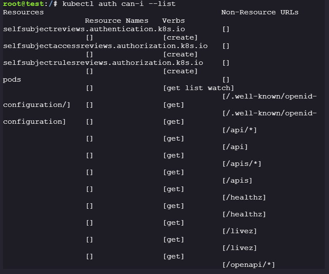The image size is (329, 274).
Task: Click the [get list watch] verbs entry
Action: pos(198,88)
